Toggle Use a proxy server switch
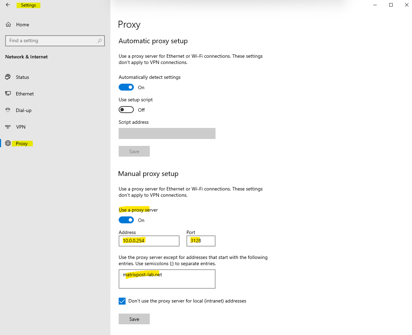Screen dimensions: 412x335 [126, 220]
